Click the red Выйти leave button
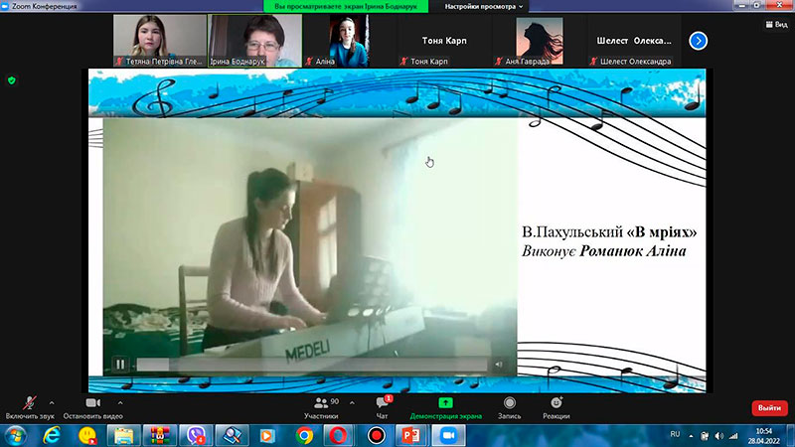This screenshot has height=447, width=795. click(x=769, y=408)
